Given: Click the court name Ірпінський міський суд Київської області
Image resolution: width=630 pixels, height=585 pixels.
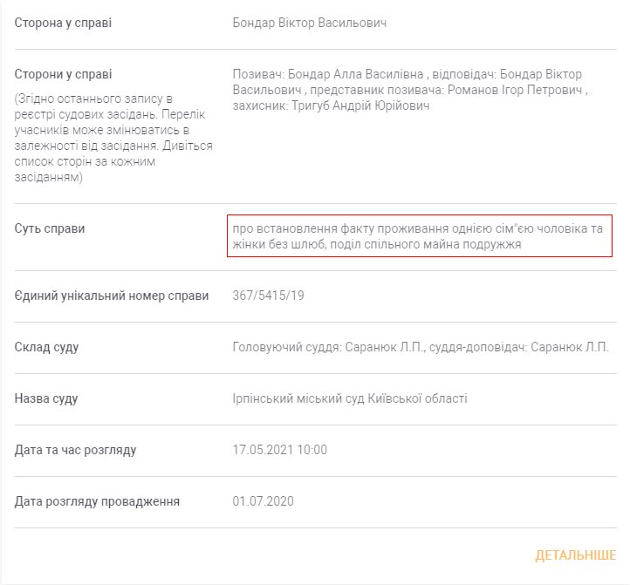Looking at the screenshot, I should pyautogui.click(x=350, y=398).
